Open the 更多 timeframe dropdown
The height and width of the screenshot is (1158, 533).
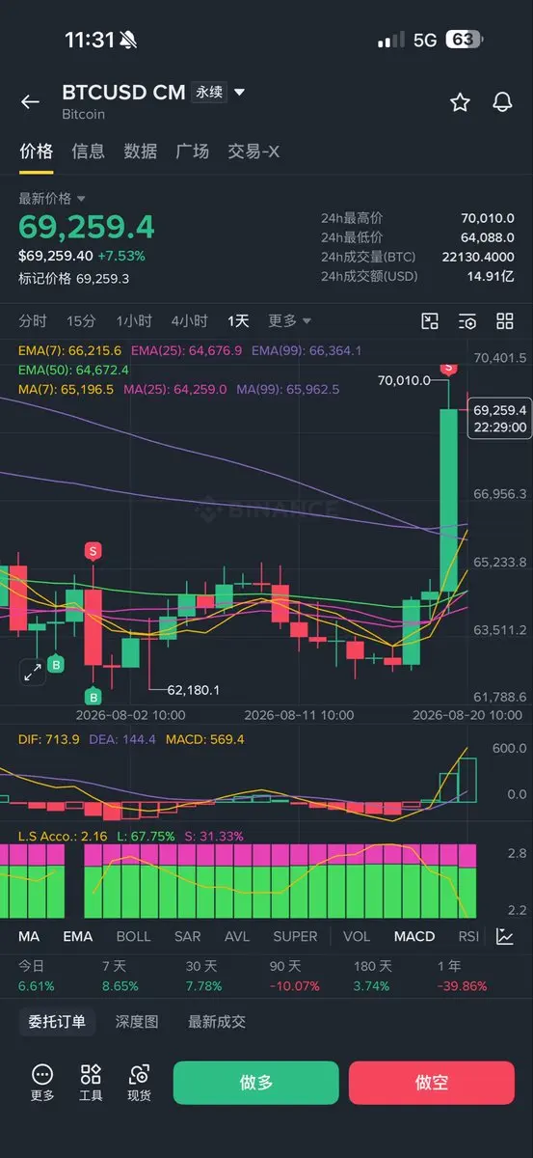click(x=289, y=320)
